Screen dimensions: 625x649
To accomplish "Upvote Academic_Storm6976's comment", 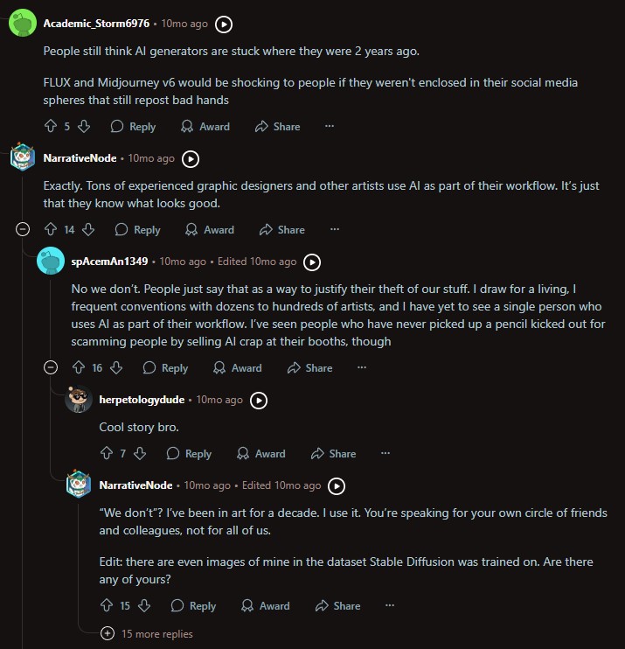I will (x=50, y=127).
